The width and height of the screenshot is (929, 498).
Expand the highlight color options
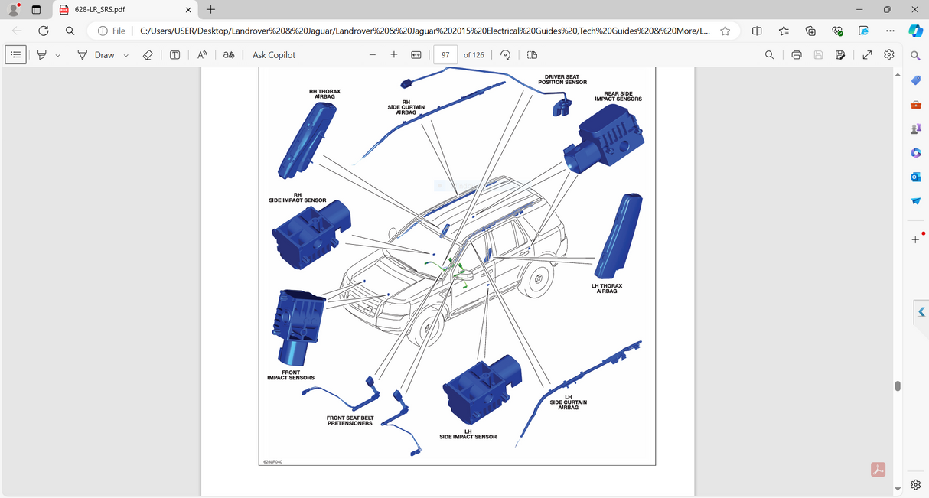click(x=57, y=54)
